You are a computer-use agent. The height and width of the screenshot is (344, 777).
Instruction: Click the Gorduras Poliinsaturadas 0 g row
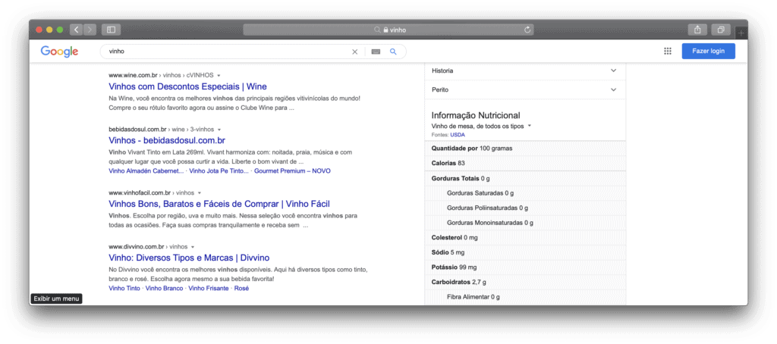click(525, 208)
